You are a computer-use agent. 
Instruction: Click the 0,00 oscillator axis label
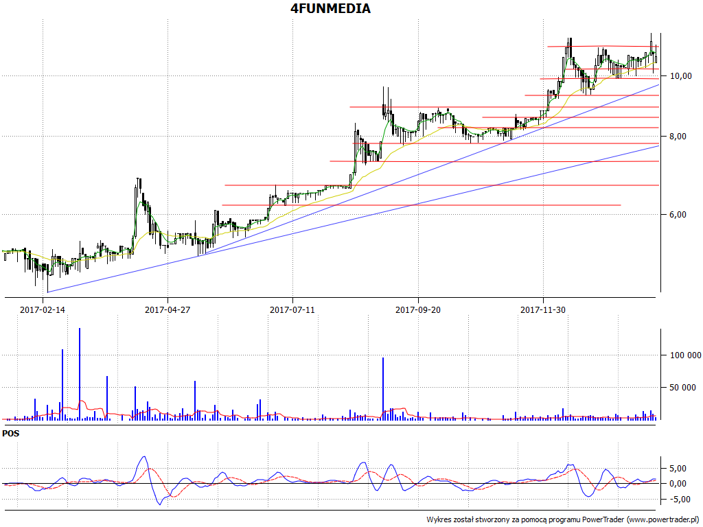(x=678, y=484)
